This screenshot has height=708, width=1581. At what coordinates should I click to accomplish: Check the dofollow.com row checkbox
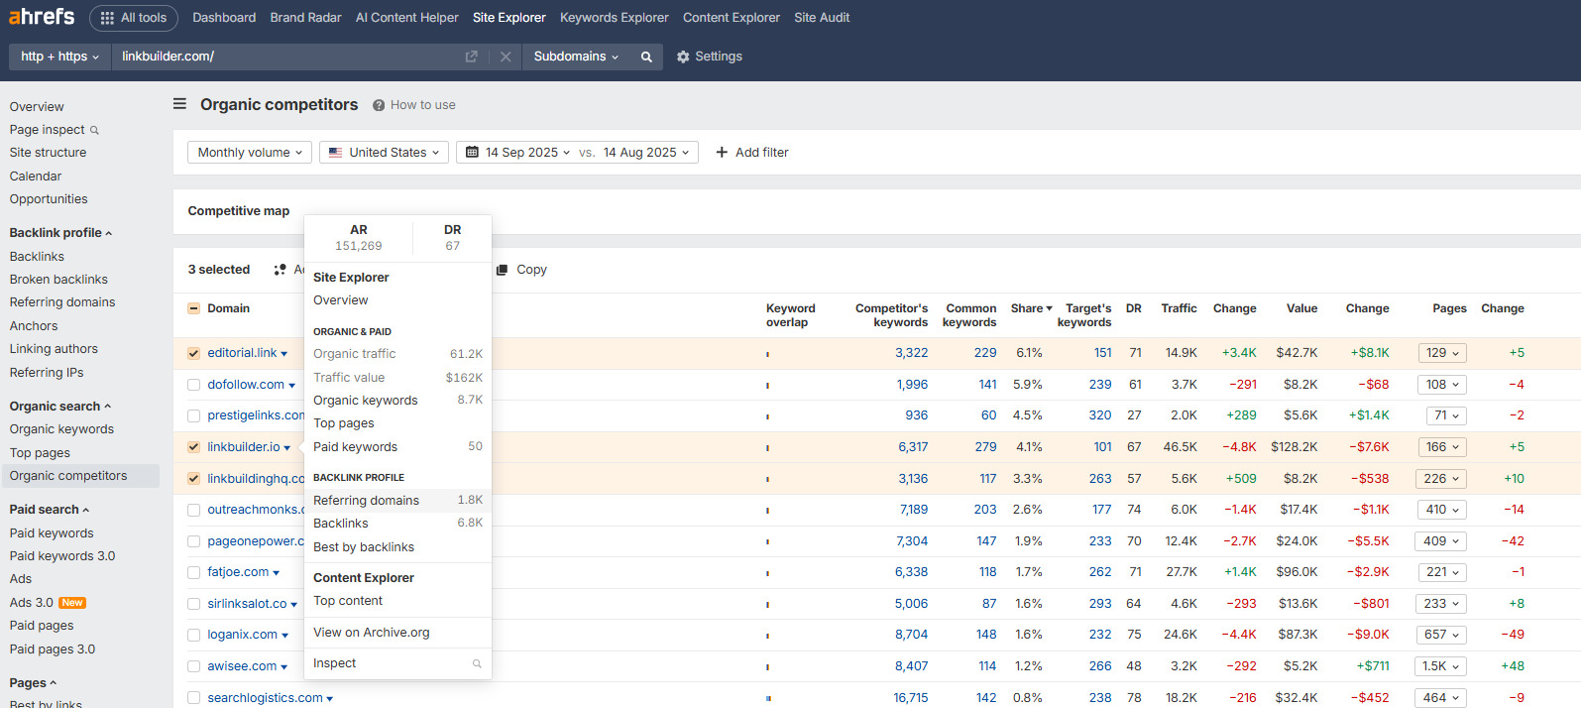coord(193,385)
